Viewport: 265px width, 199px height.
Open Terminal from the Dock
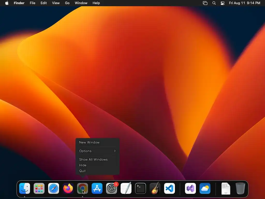[141, 188]
